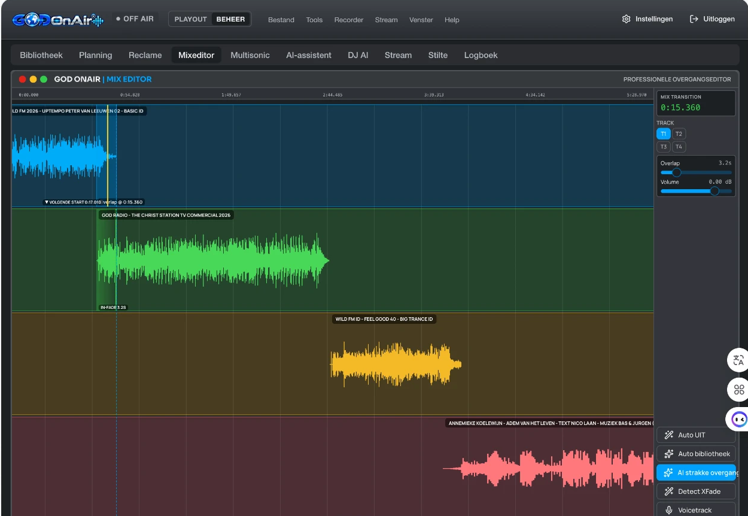Click the VOLGENDE START 0:17.010 marker
This screenshot has height=516, width=748.
72,202
